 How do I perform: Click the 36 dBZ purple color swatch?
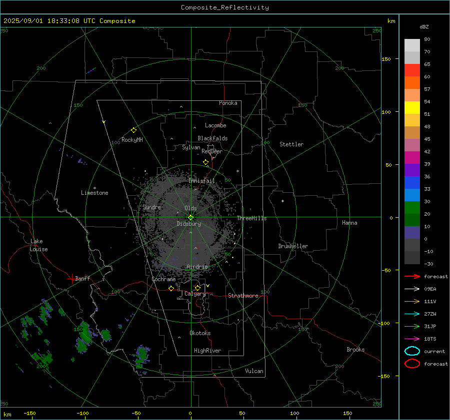click(x=412, y=170)
